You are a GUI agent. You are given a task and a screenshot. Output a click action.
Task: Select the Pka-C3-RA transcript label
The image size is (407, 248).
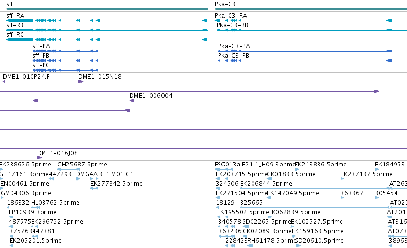click(x=231, y=16)
